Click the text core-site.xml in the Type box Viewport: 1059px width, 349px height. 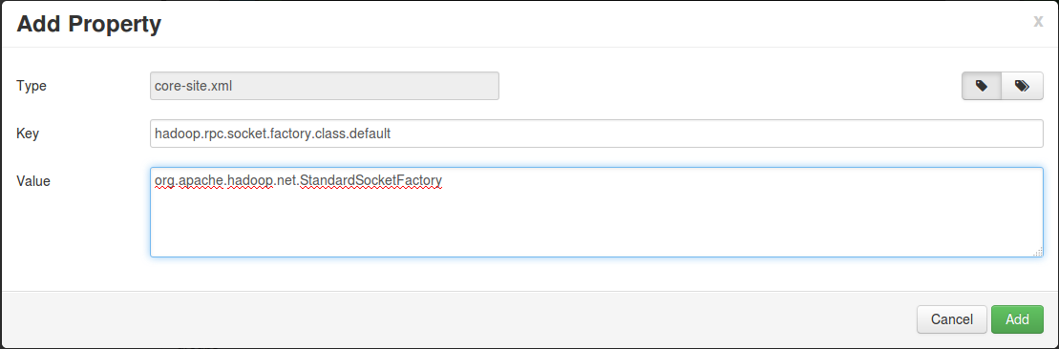pyautogui.click(x=193, y=87)
